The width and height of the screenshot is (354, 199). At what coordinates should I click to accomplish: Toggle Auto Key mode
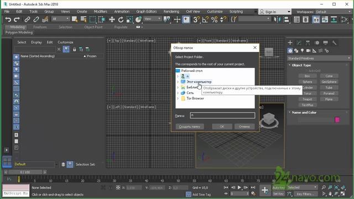pyautogui.click(x=279, y=187)
